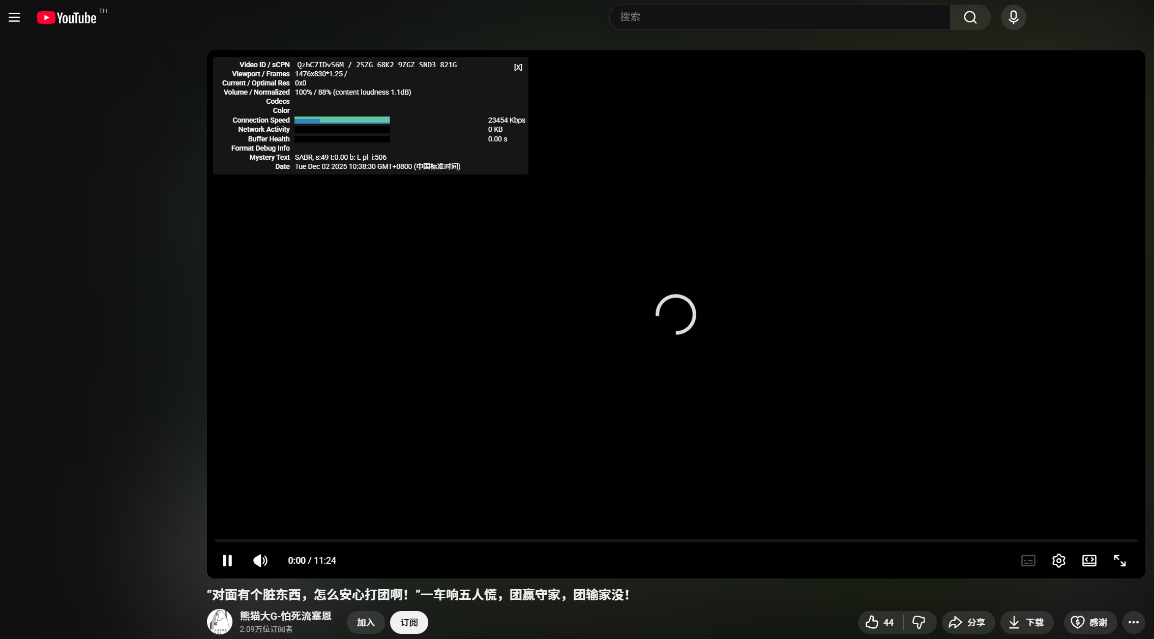Start voice search with microphone

pyautogui.click(x=1013, y=17)
